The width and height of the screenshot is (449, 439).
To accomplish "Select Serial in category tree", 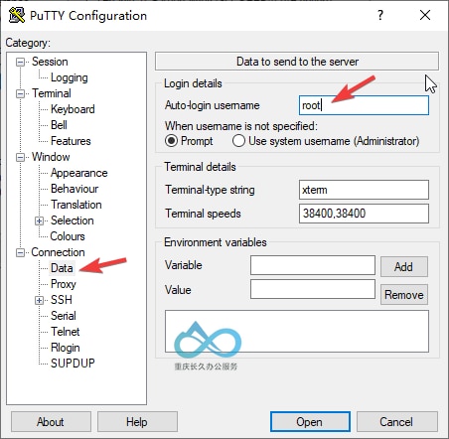I will coord(64,316).
